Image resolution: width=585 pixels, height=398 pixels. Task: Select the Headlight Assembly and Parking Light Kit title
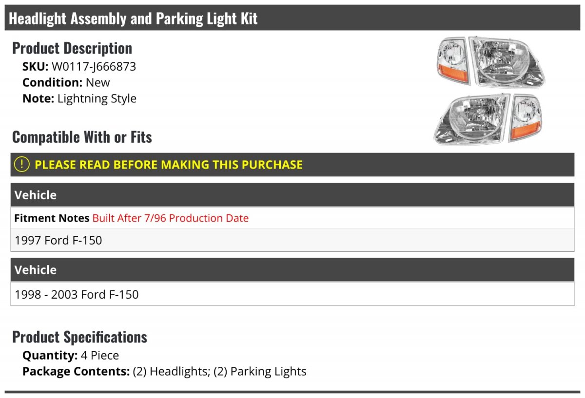point(133,19)
